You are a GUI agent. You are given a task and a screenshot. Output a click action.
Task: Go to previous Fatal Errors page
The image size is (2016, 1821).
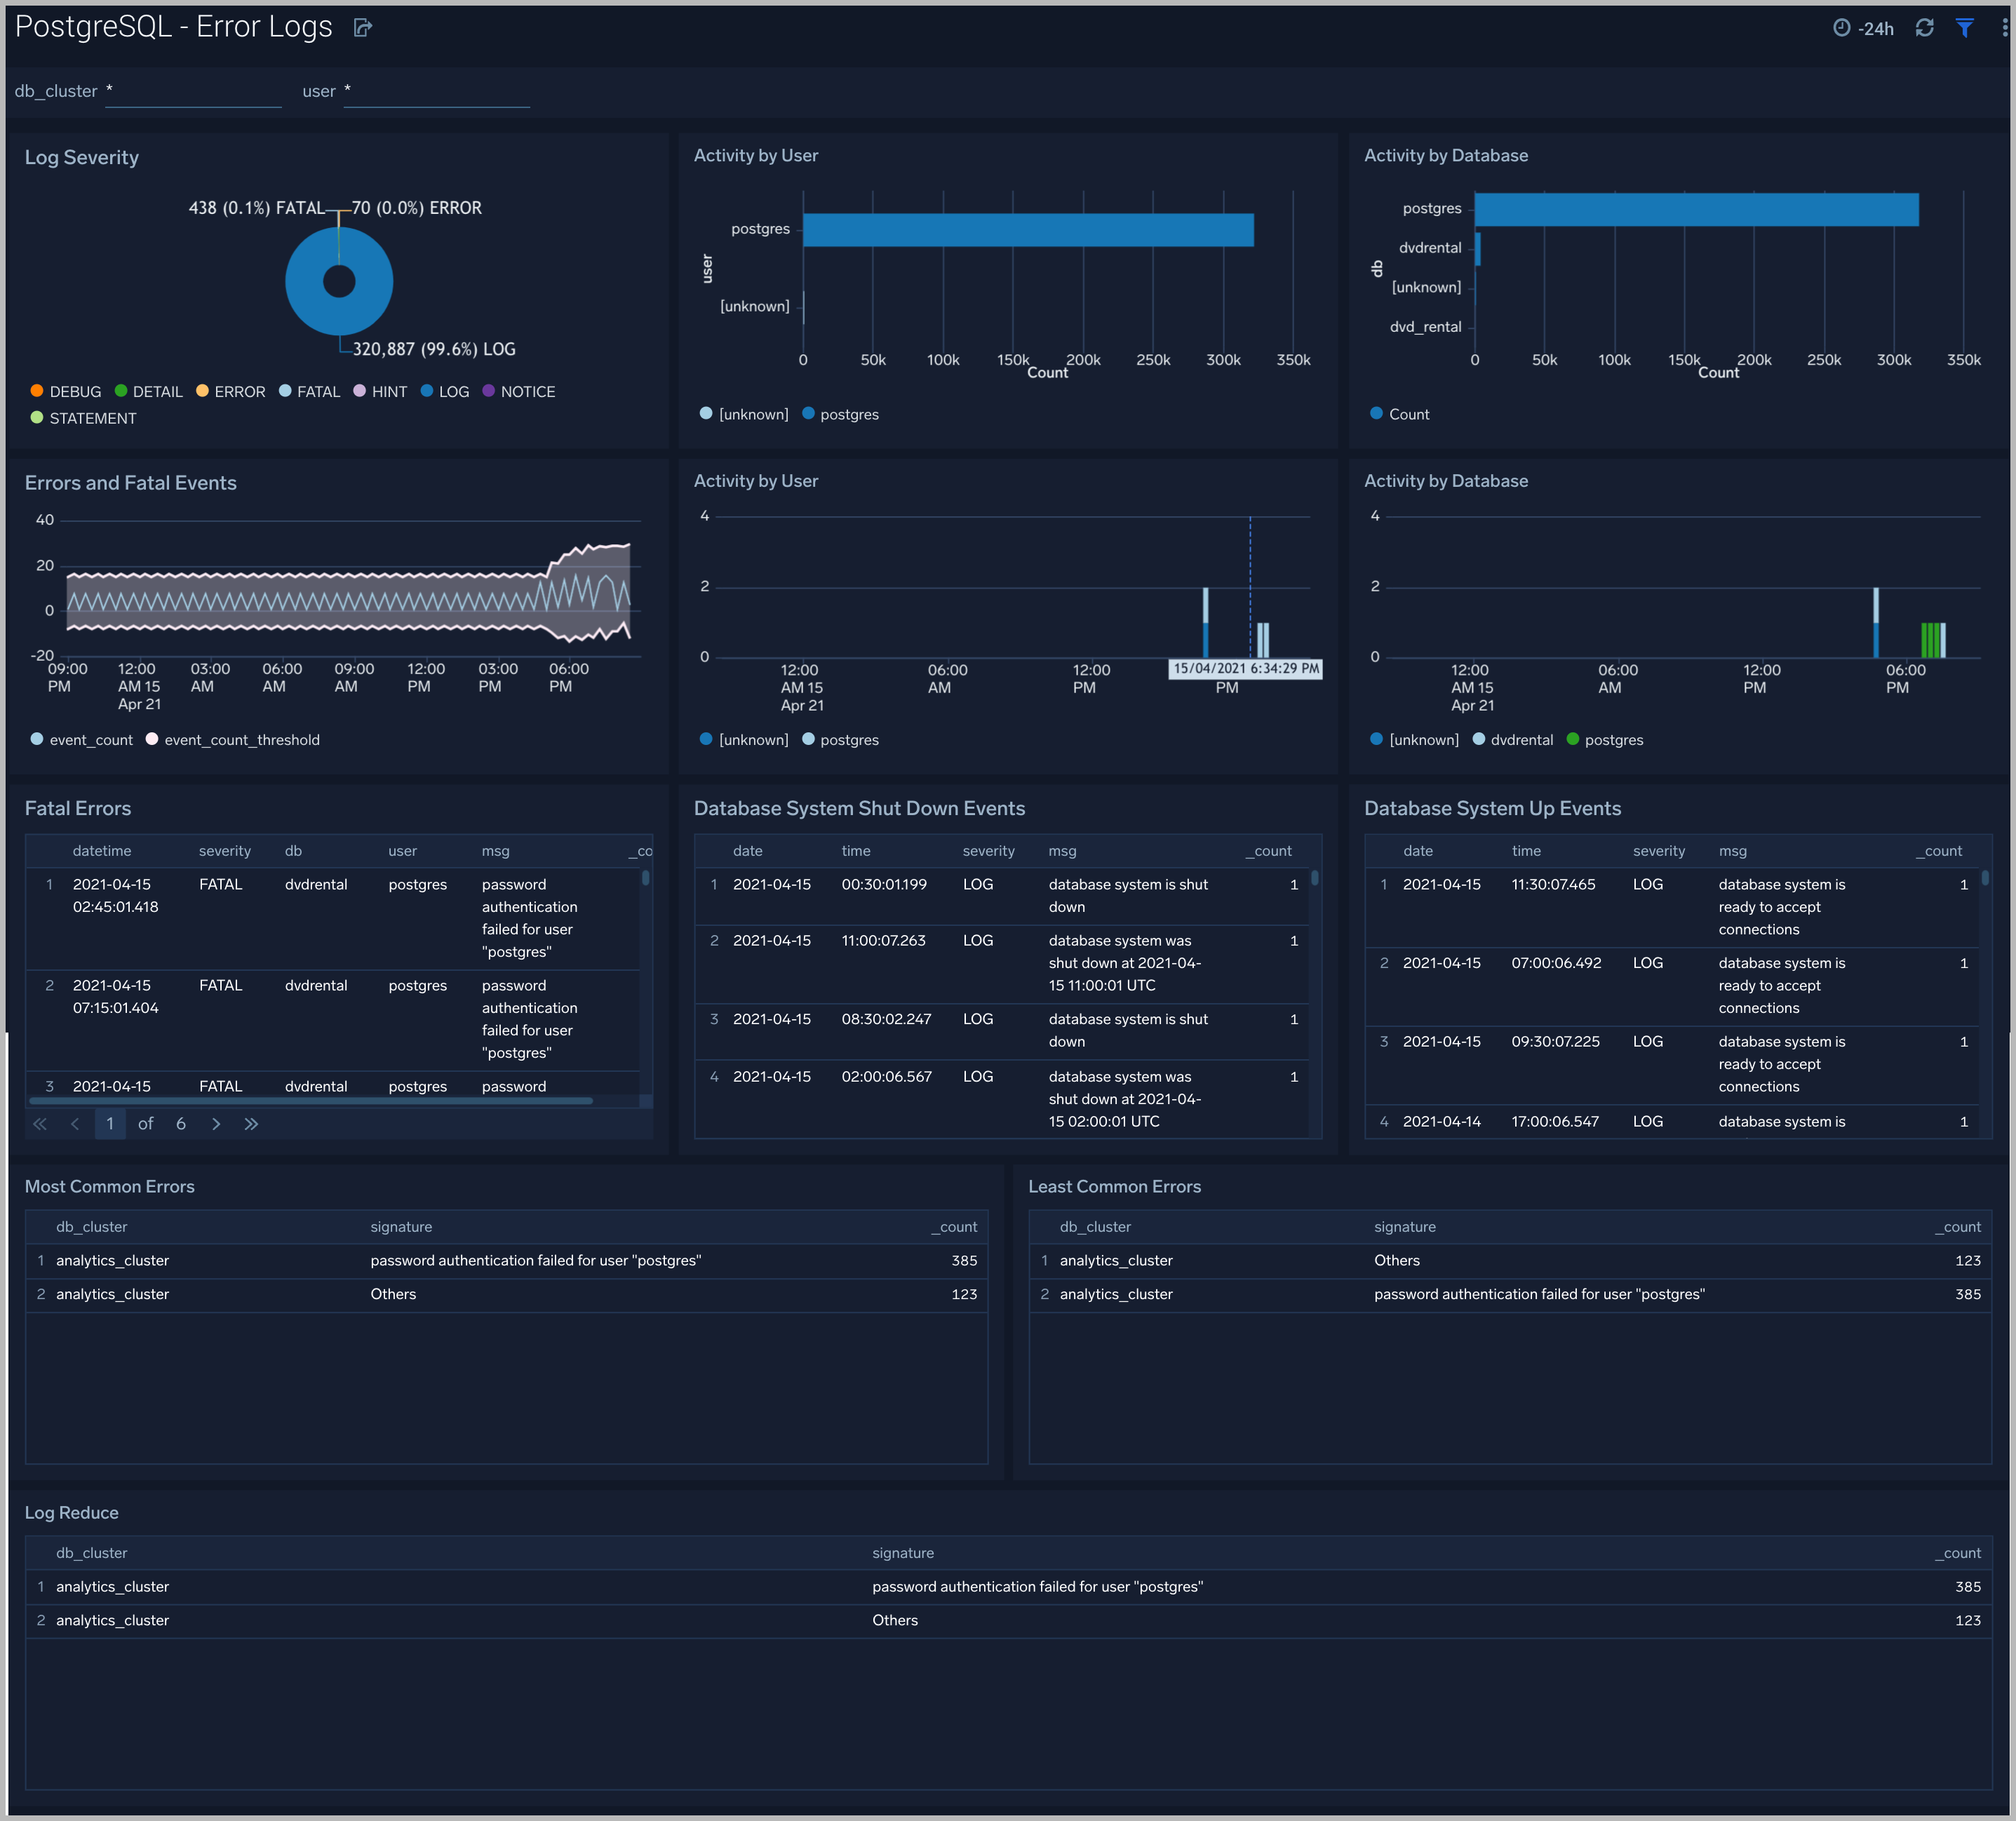click(75, 1124)
